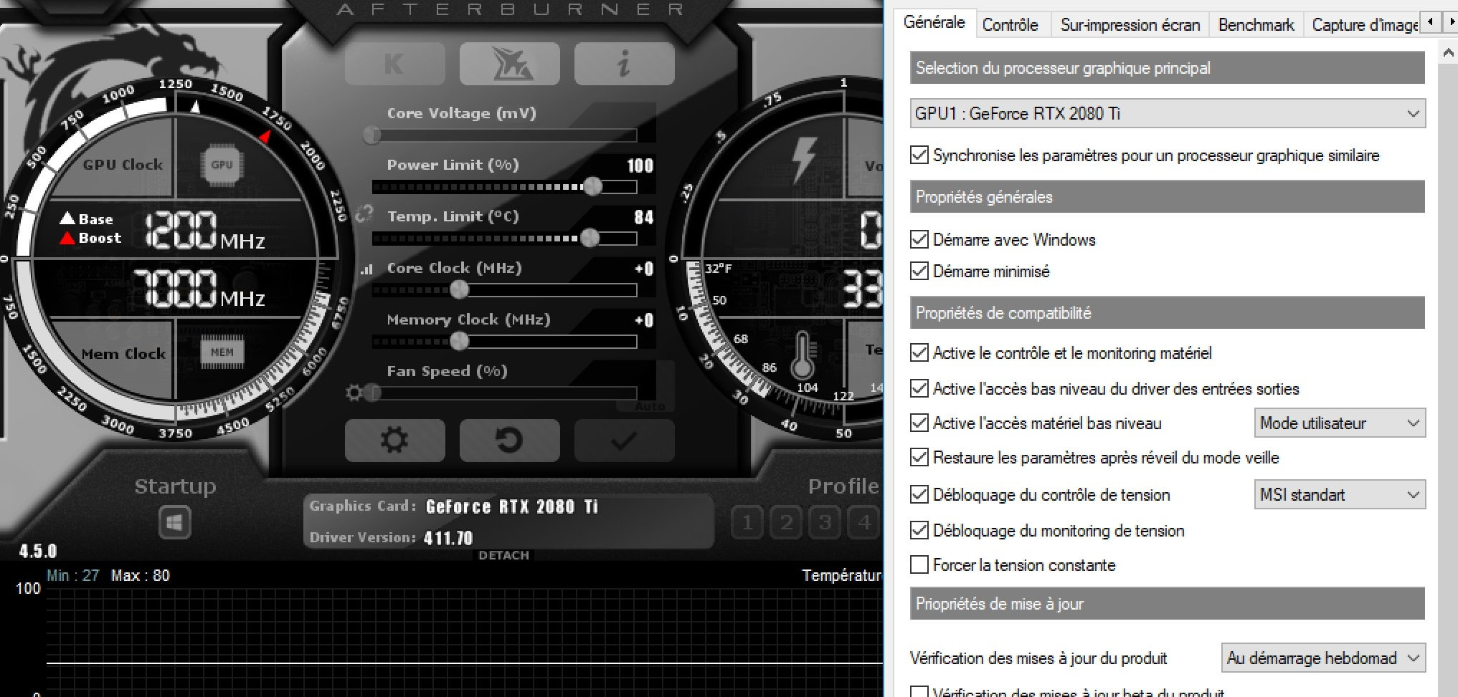
Task: Open the information (i) panel
Action: click(x=625, y=64)
